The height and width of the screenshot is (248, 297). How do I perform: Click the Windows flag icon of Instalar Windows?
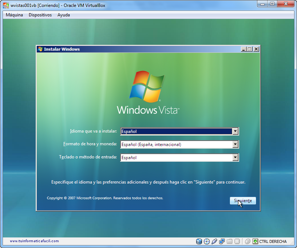click(x=40, y=49)
